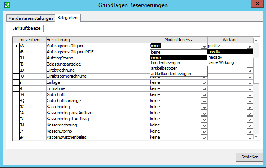Pick 'keine Wirkung' option in Wirkung list
Viewport: 266px width, 168px height.
221,62
